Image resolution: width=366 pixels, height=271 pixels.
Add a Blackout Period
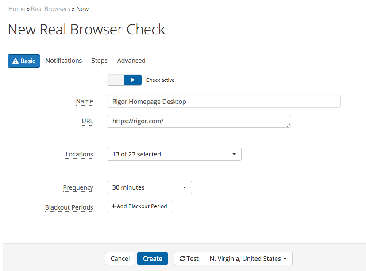[139, 206]
